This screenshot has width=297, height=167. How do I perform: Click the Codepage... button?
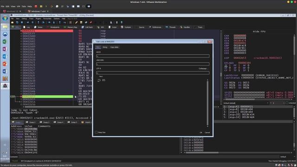coord(203,69)
